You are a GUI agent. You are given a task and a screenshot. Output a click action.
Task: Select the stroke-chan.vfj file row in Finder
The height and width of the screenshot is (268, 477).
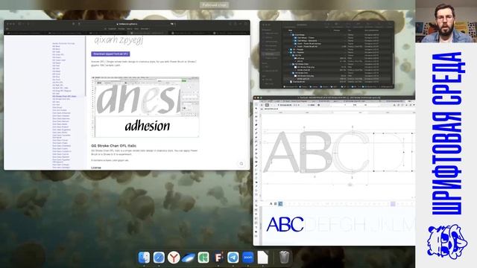tap(337, 70)
